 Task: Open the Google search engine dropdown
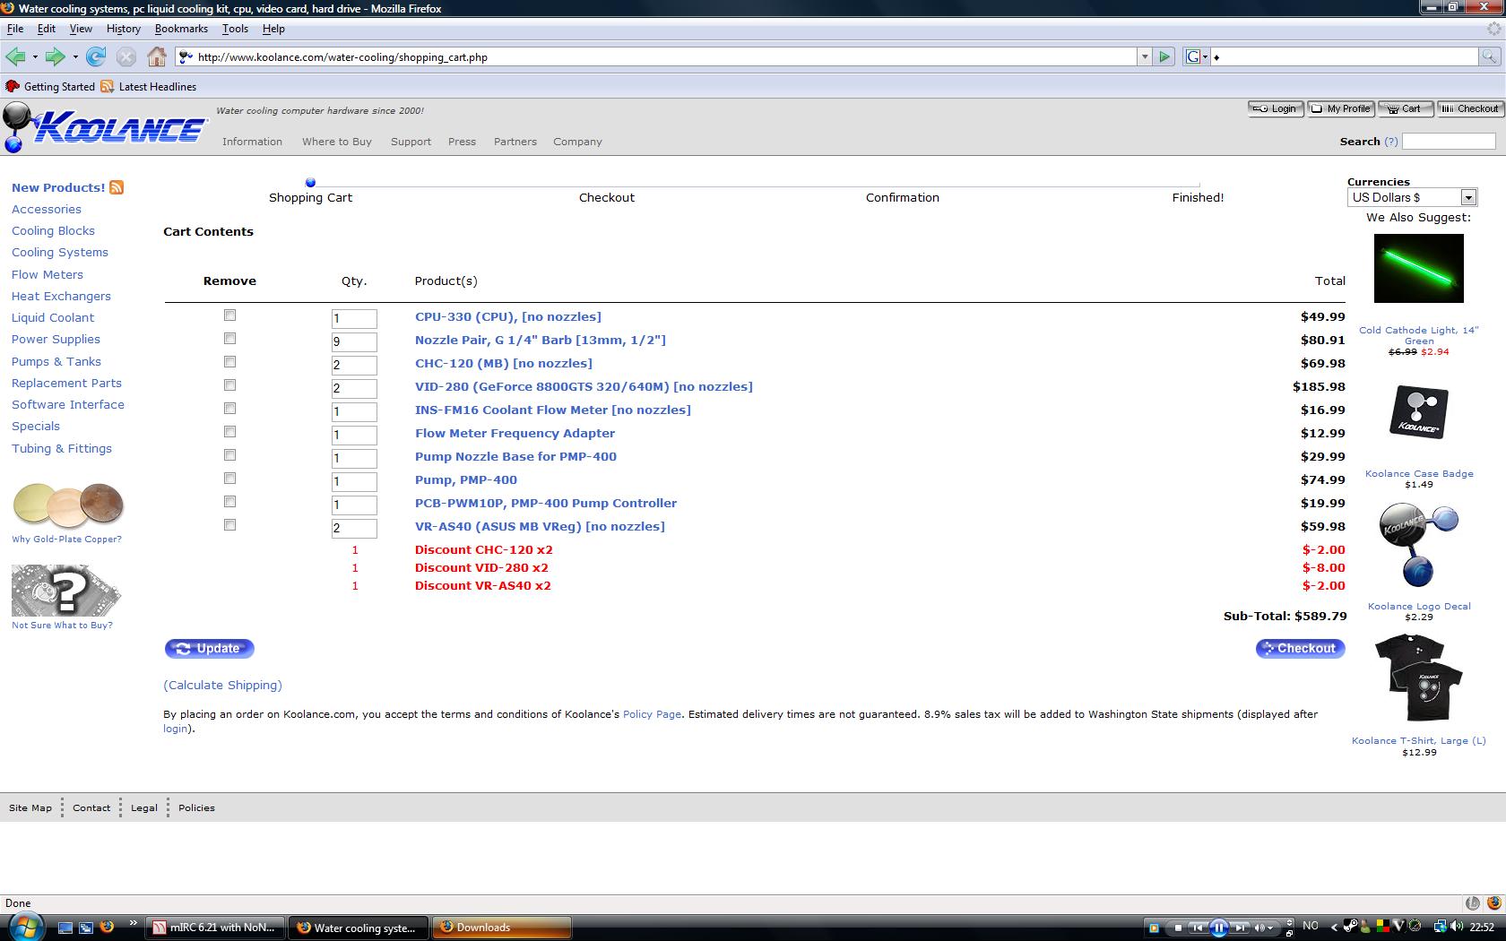pyautogui.click(x=1197, y=56)
